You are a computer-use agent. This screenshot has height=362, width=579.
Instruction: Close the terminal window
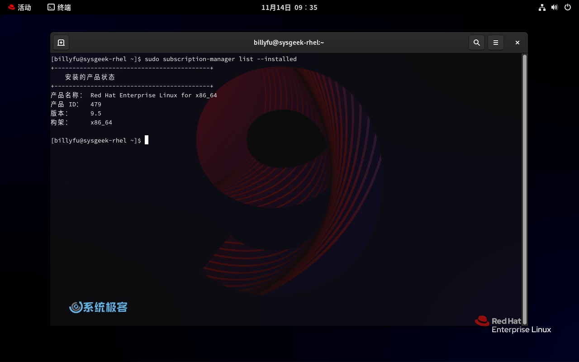517,43
